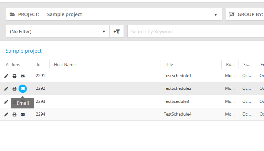
Task: Click the print icon for row 2291
Action: click(x=14, y=76)
